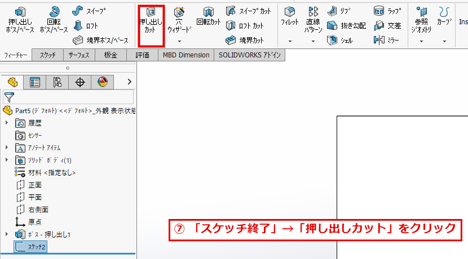Select 右側面 plane

[32, 210]
